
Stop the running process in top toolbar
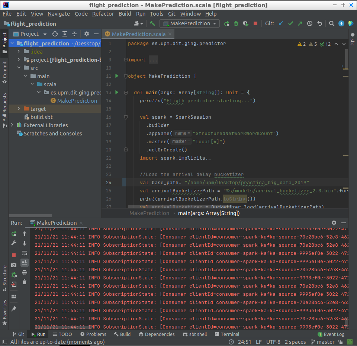[255, 23]
